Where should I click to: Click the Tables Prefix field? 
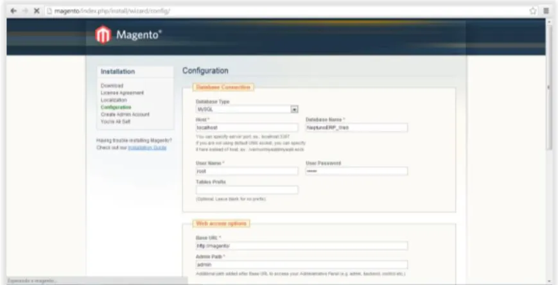coord(247,189)
